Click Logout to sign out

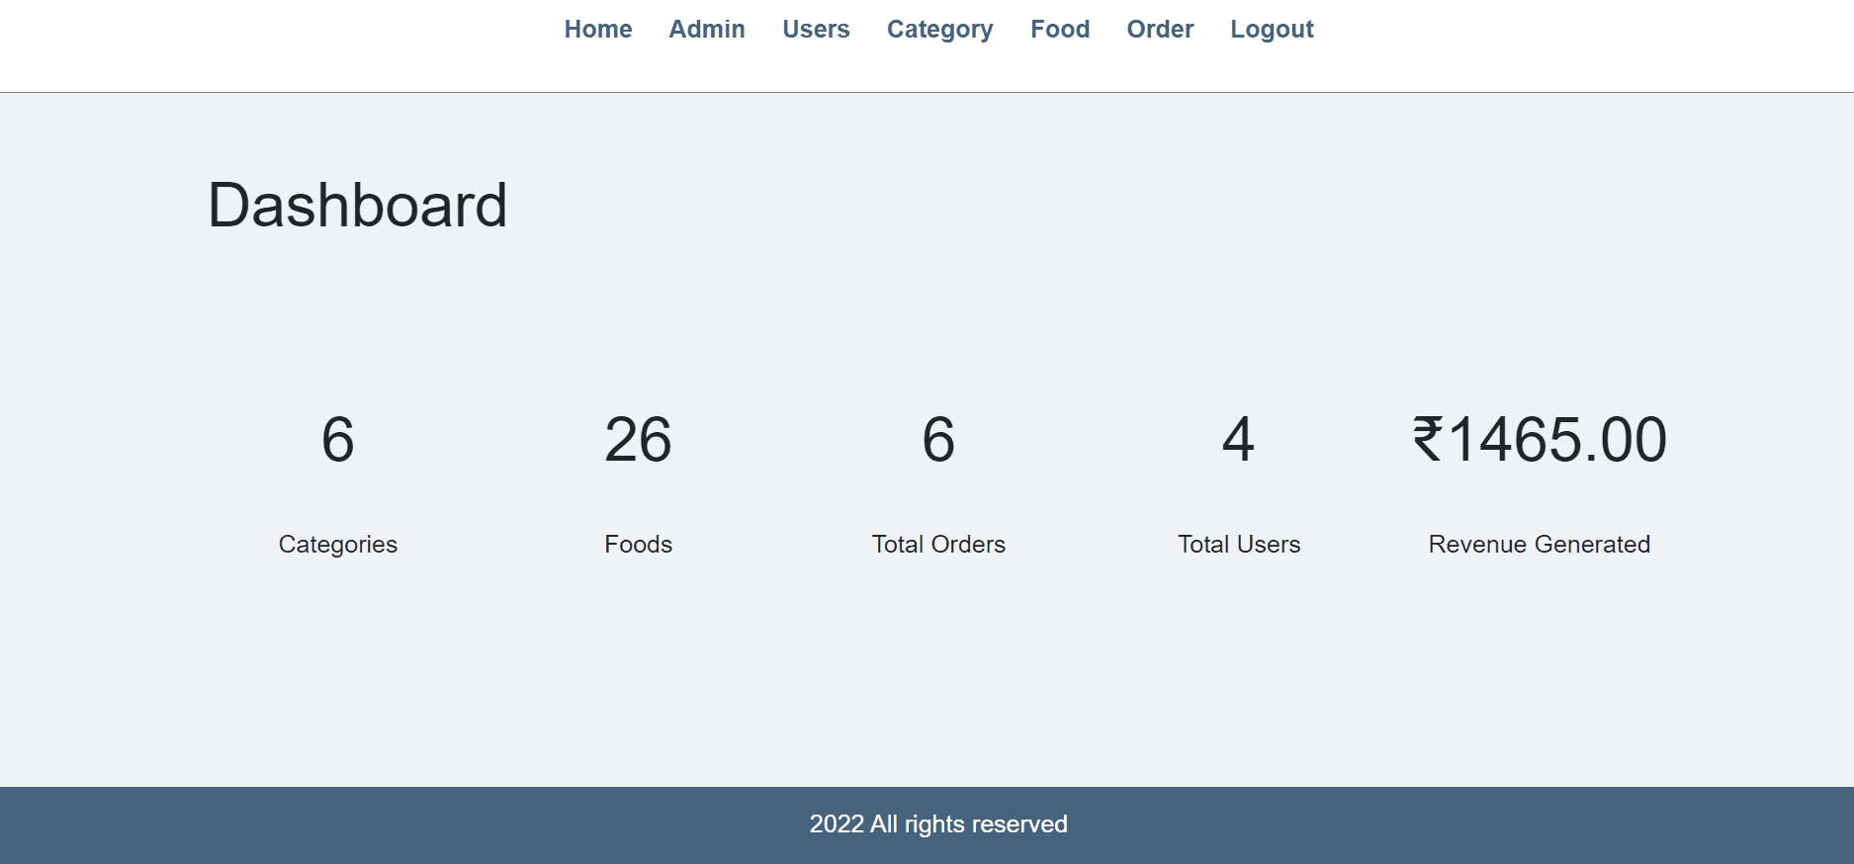click(x=1272, y=30)
